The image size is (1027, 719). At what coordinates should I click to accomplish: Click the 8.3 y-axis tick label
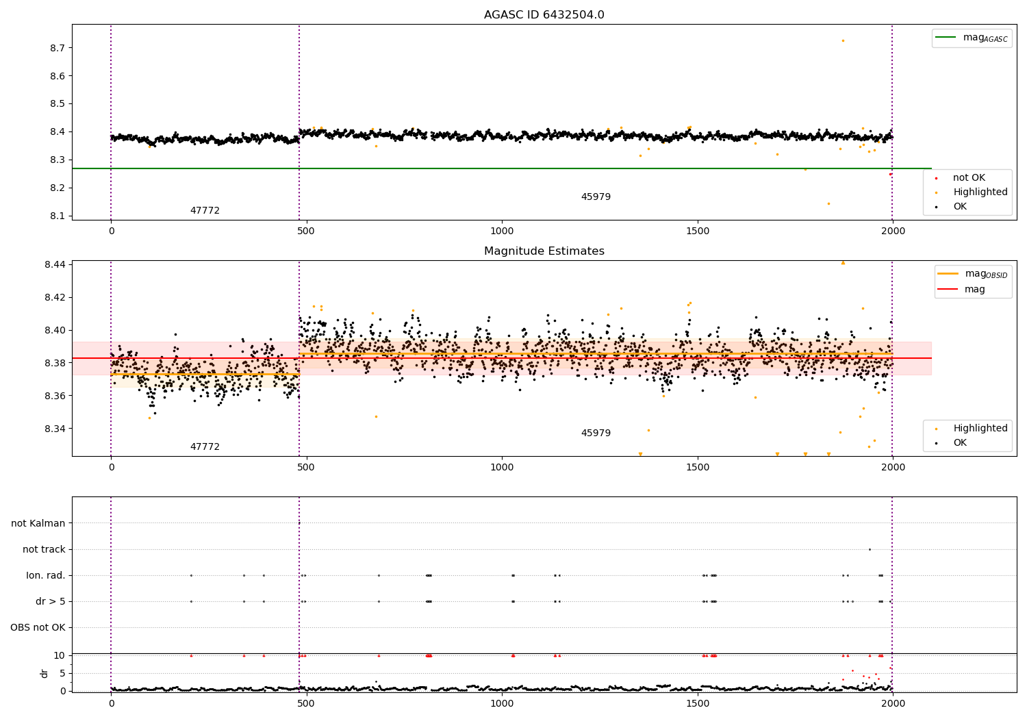coord(58,160)
